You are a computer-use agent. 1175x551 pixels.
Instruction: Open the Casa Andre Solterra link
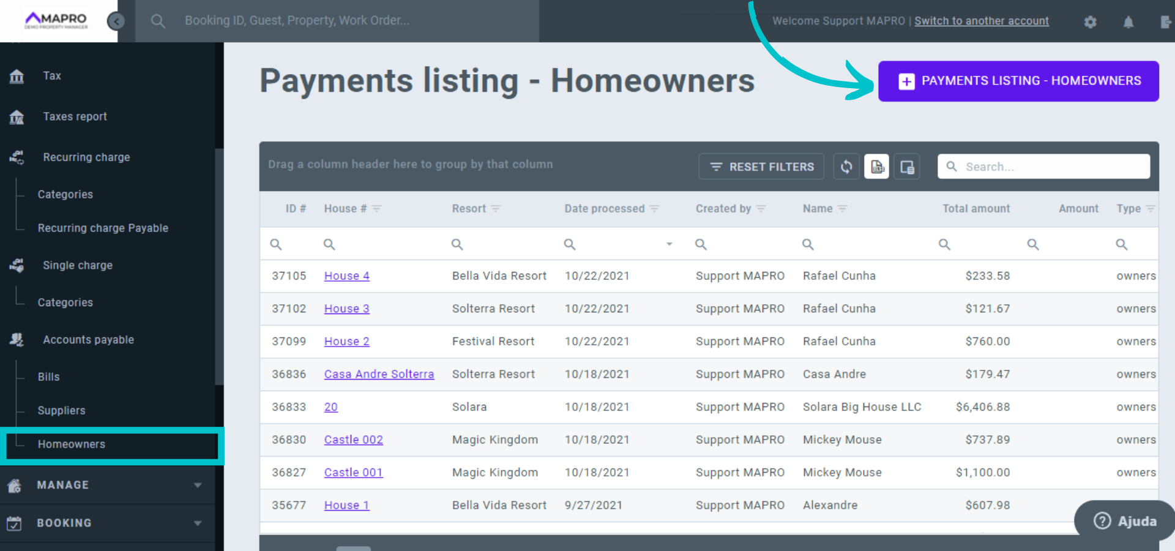click(379, 374)
